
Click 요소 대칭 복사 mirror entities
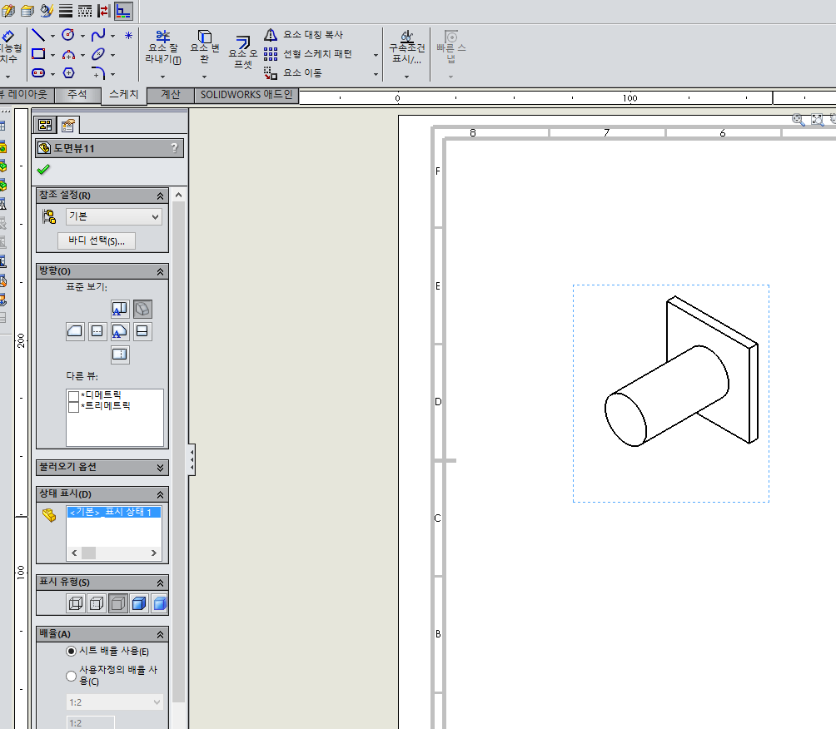click(305, 35)
